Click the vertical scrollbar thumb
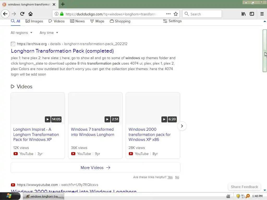 point(265,51)
